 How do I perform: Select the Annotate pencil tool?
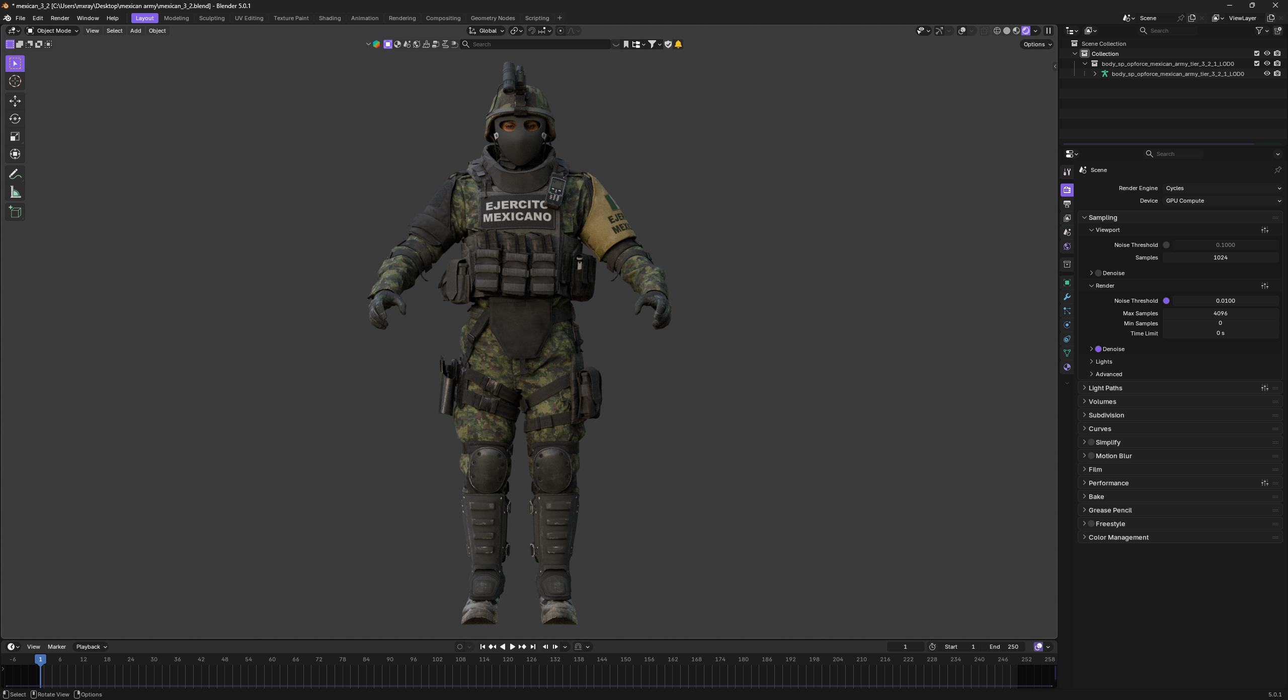coord(15,174)
